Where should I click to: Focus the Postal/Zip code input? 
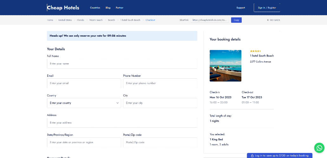pos(160,143)
